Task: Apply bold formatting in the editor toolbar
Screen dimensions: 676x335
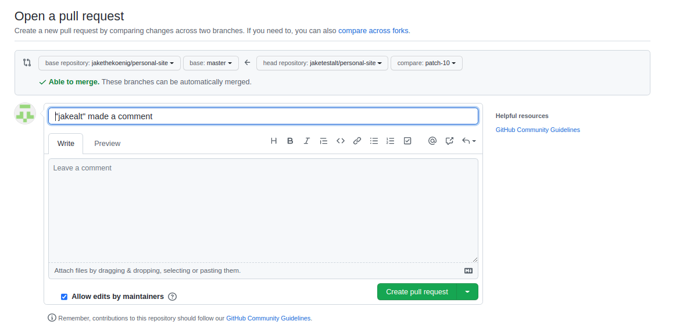Action: pos(290,141)
